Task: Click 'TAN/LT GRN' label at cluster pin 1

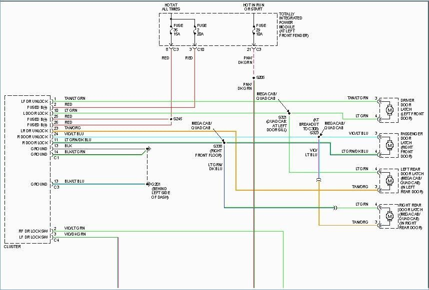Action: pos(74,98)
